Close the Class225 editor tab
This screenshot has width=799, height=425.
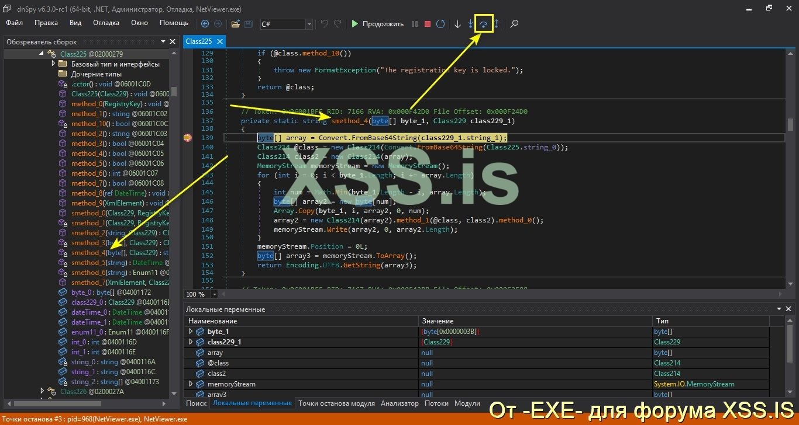pos(220,41)
